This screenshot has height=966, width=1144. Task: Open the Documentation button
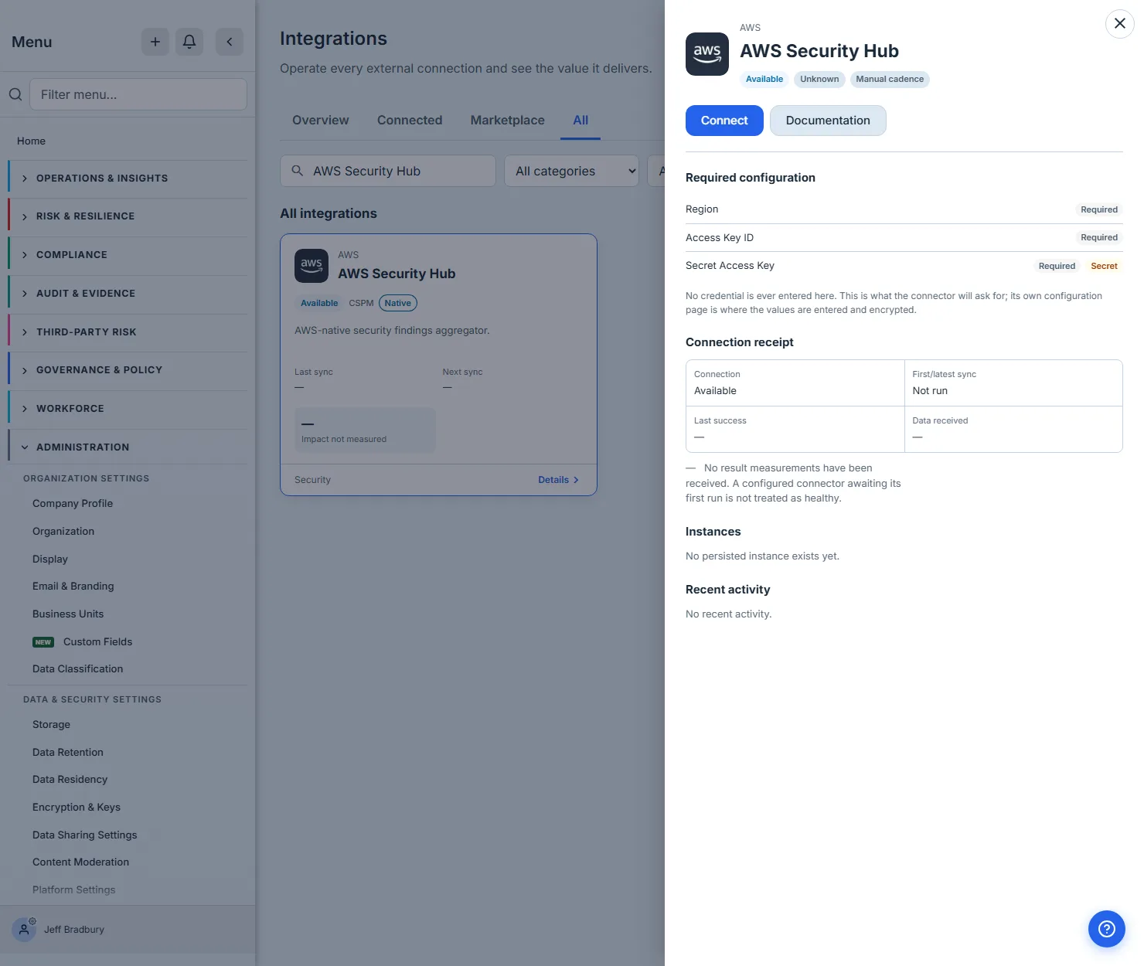click(x=828, y=121)
